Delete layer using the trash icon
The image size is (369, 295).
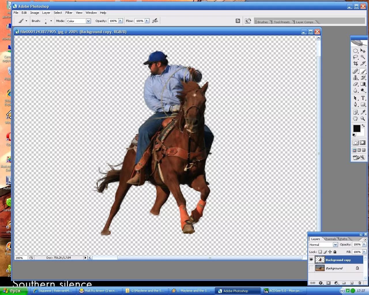(x=359, y=283)
